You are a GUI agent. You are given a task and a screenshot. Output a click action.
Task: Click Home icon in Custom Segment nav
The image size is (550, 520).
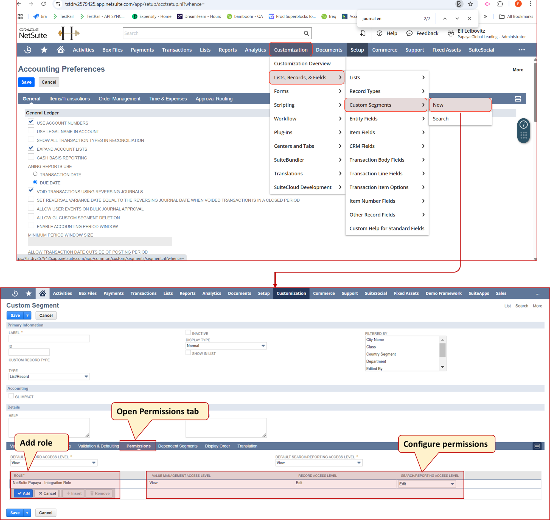pos(43,293)
